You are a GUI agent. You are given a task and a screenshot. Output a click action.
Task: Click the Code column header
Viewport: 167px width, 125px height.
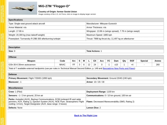click(x=62, y=61)
